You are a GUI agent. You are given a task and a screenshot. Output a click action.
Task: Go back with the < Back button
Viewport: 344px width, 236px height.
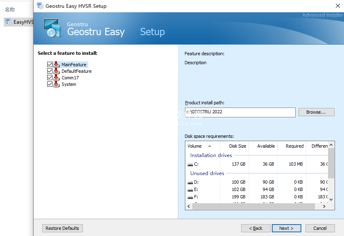click(x=255, y=228)
